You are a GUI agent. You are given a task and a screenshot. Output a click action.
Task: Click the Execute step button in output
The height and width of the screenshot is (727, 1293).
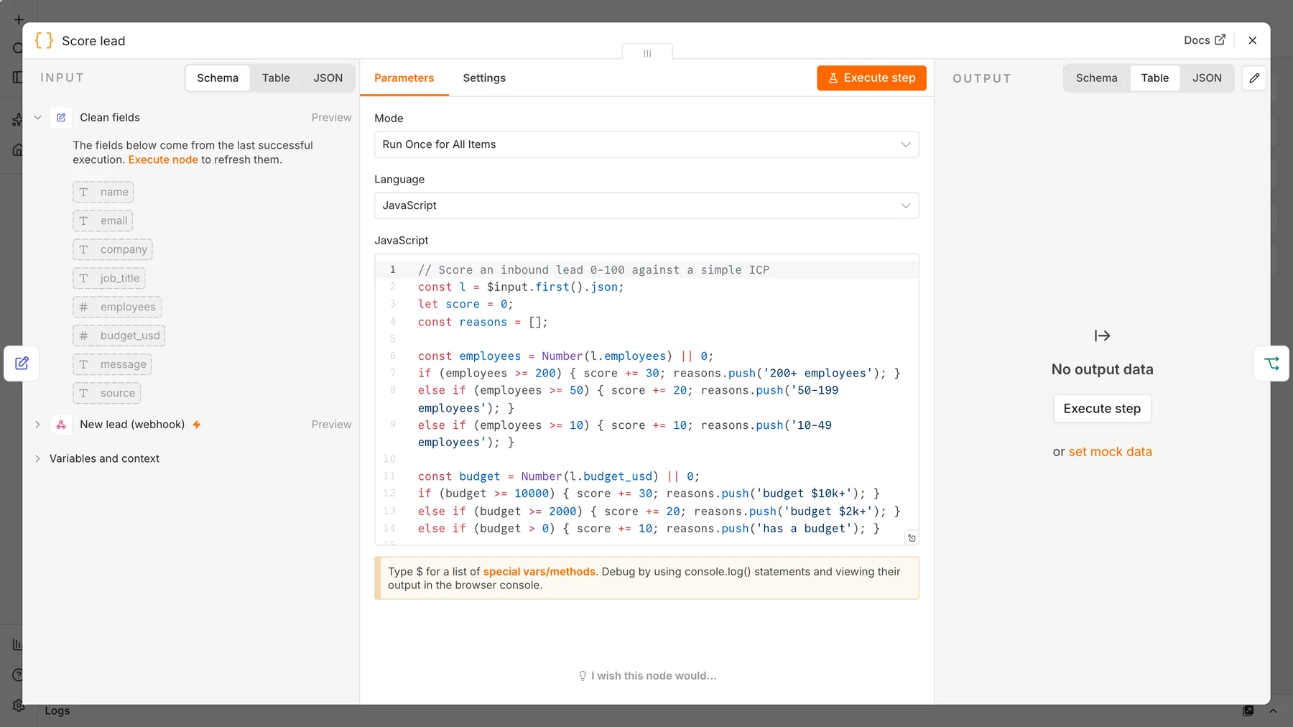pyautogui.click(x=1102, y=408)
